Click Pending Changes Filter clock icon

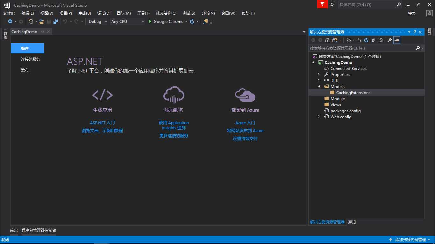pyautogui.click(x=349, y=40)
